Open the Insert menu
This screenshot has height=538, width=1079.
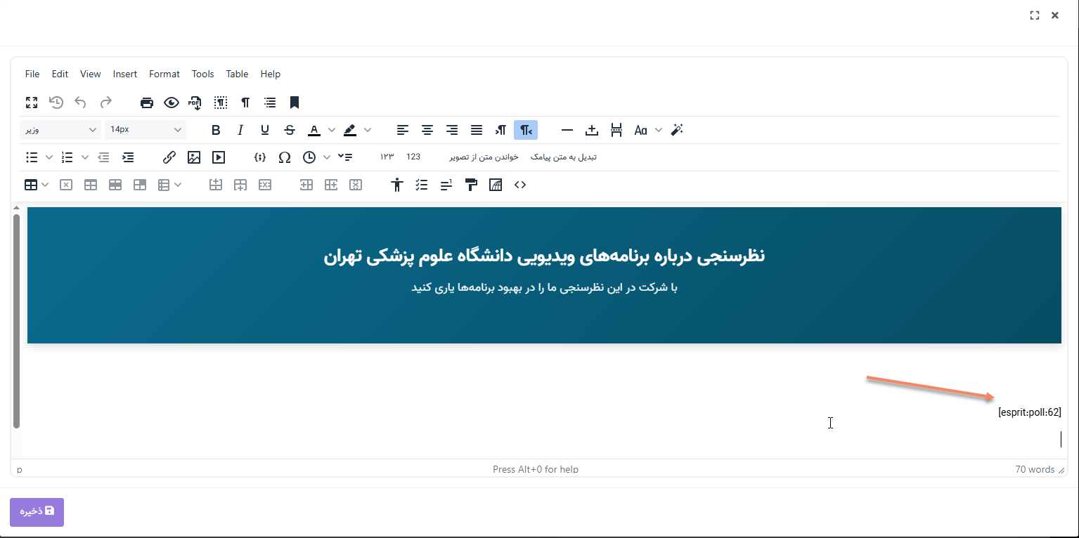pyautogui.click(x=125, y=74)
